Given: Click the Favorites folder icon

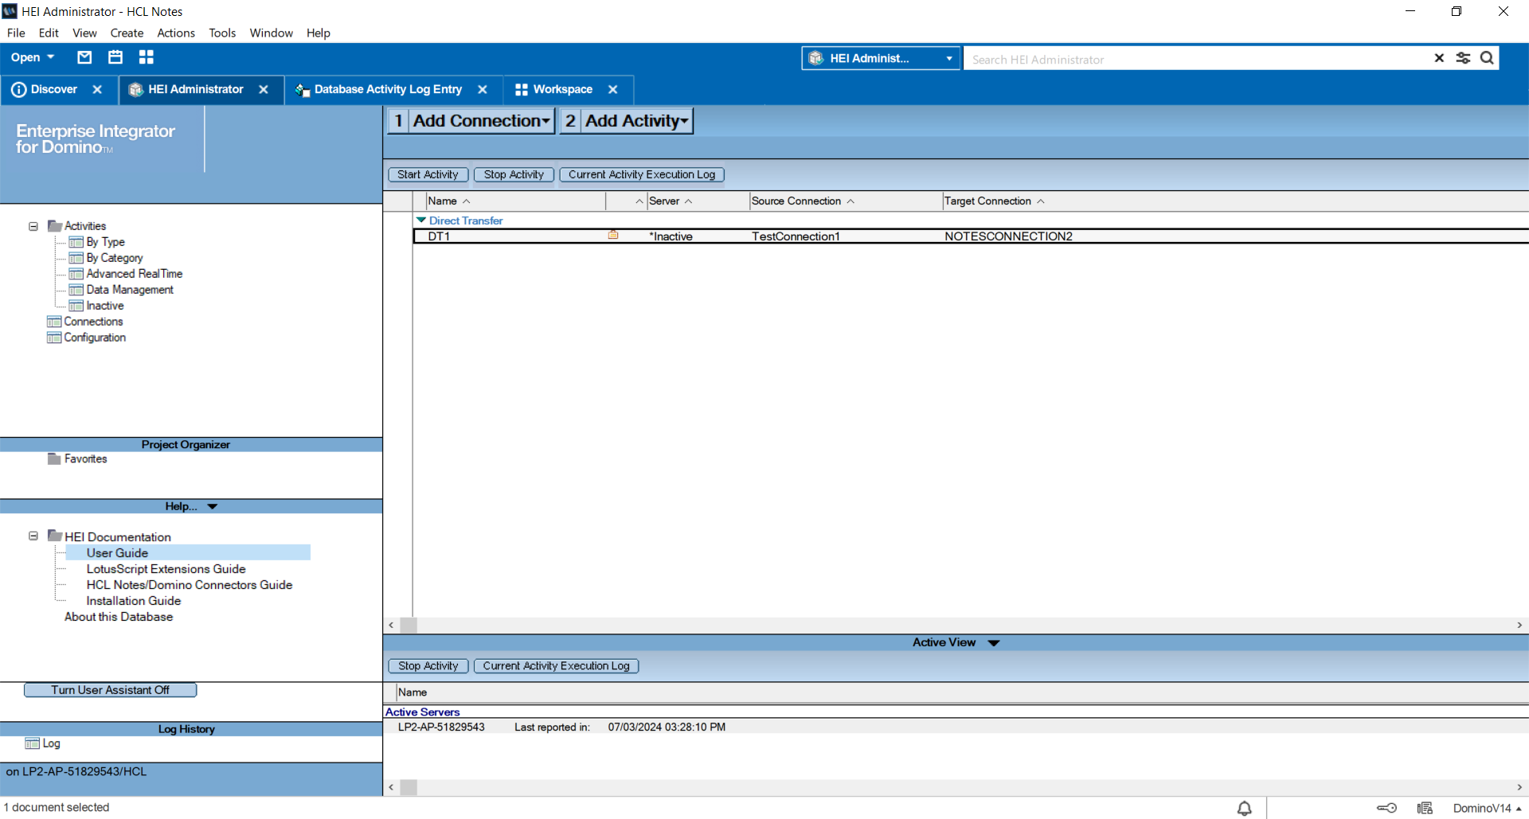Looking at the screenshot, I should pos(54,458).
